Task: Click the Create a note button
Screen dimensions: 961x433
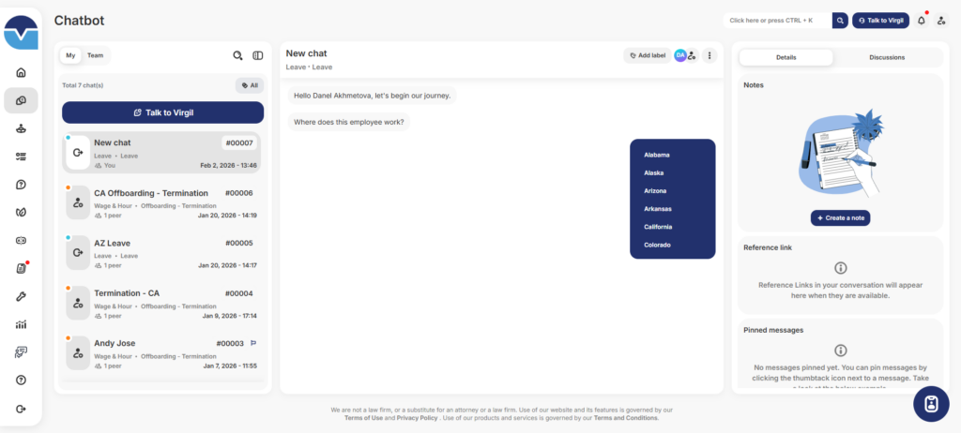Action: tap(840, 217)
